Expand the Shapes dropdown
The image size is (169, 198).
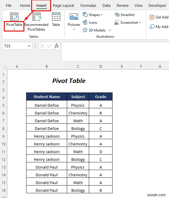pyautogui.click(x=102, y=15)
